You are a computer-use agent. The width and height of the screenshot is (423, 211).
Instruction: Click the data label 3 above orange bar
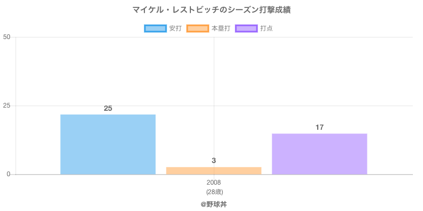[x=214, y=160]
